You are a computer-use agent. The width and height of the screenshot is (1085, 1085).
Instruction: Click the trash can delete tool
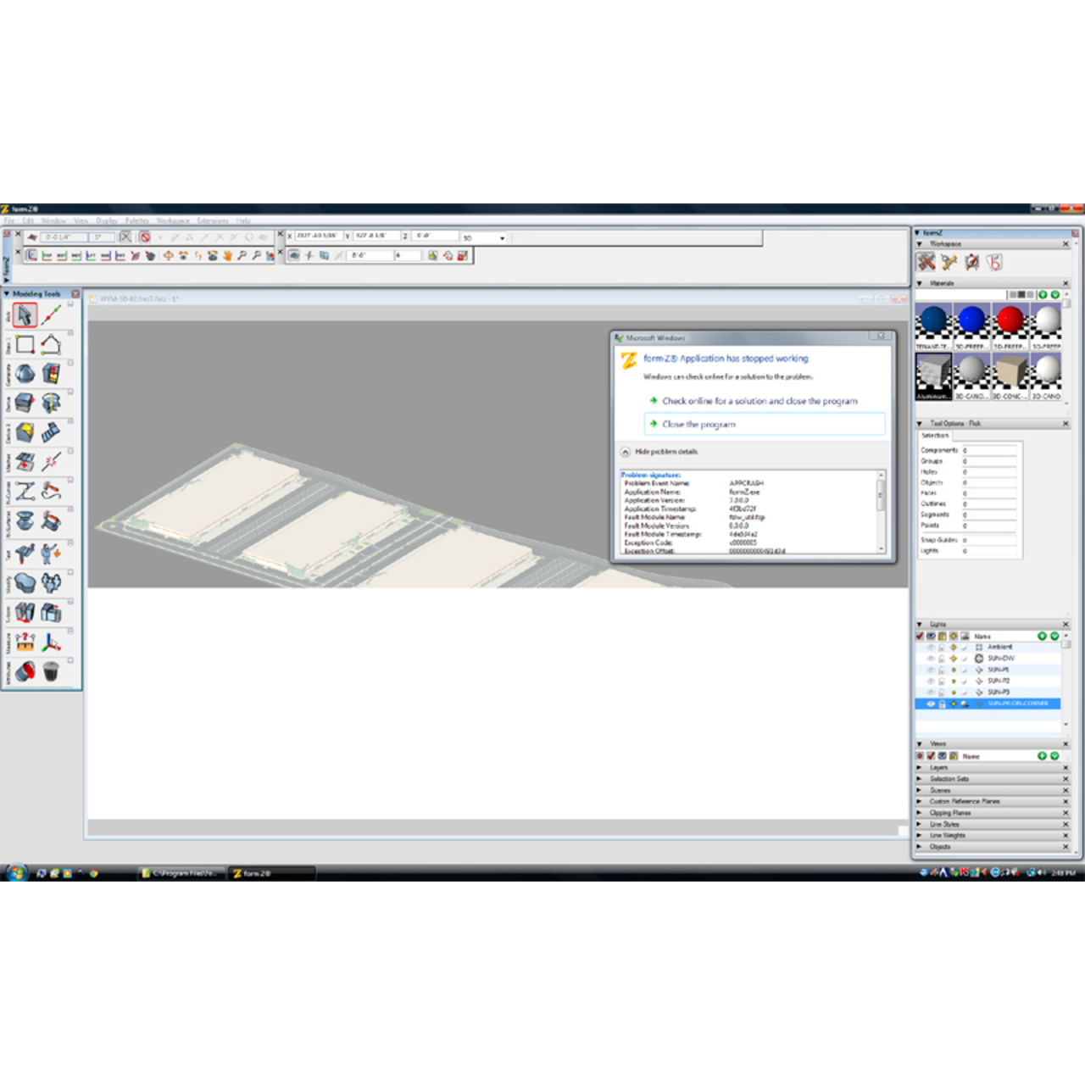coord(51,671)
